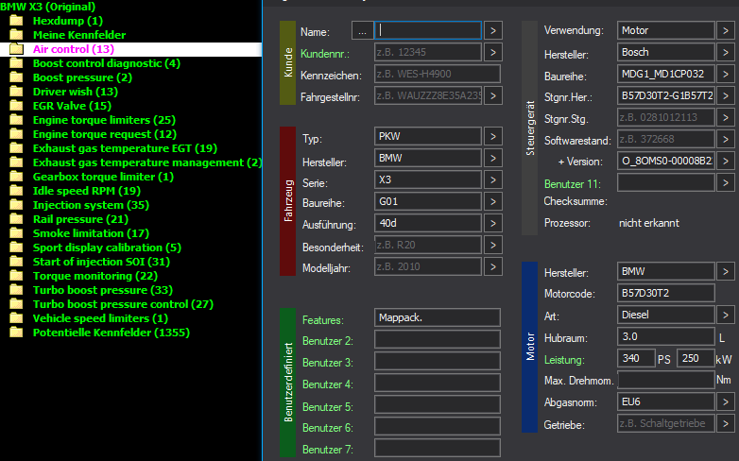Click folder icon beside Turbo boost pressure control
The height and width of the screenshot is (461, 739).
coord(16,304)
